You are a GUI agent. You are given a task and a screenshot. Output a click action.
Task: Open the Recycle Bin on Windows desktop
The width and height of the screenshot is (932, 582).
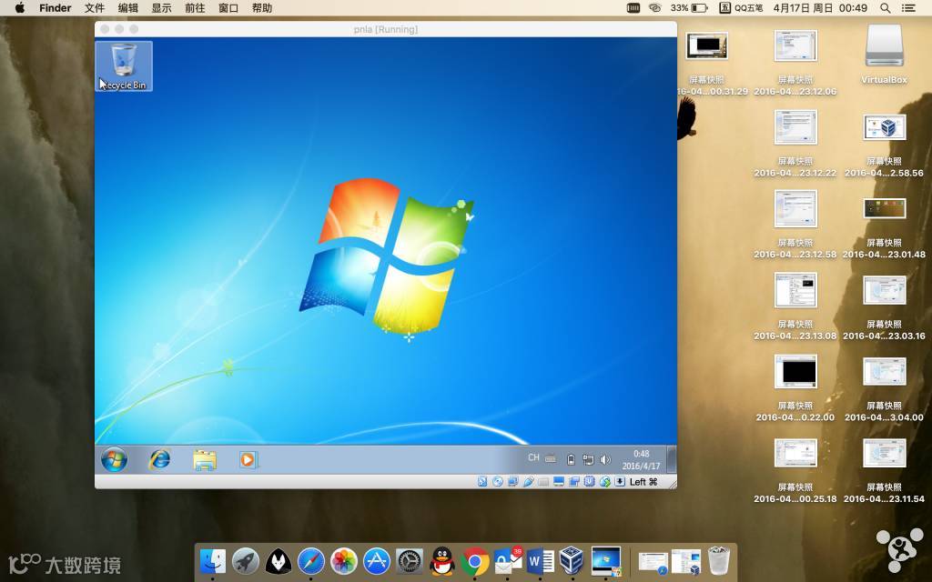pos(124,65)
